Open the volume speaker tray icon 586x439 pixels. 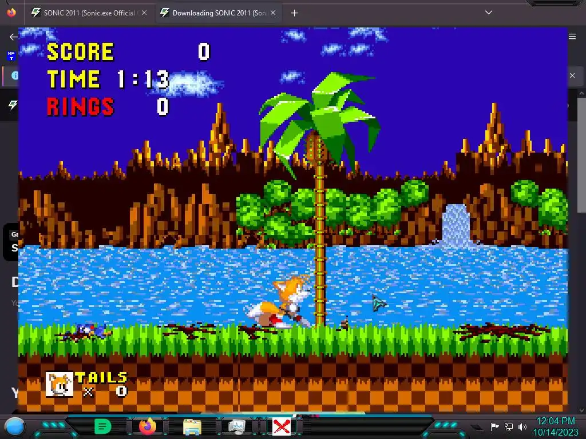[522, 426]
